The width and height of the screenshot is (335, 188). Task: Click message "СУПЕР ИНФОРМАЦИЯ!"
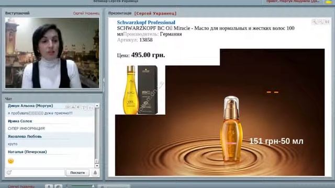point(26,128)
